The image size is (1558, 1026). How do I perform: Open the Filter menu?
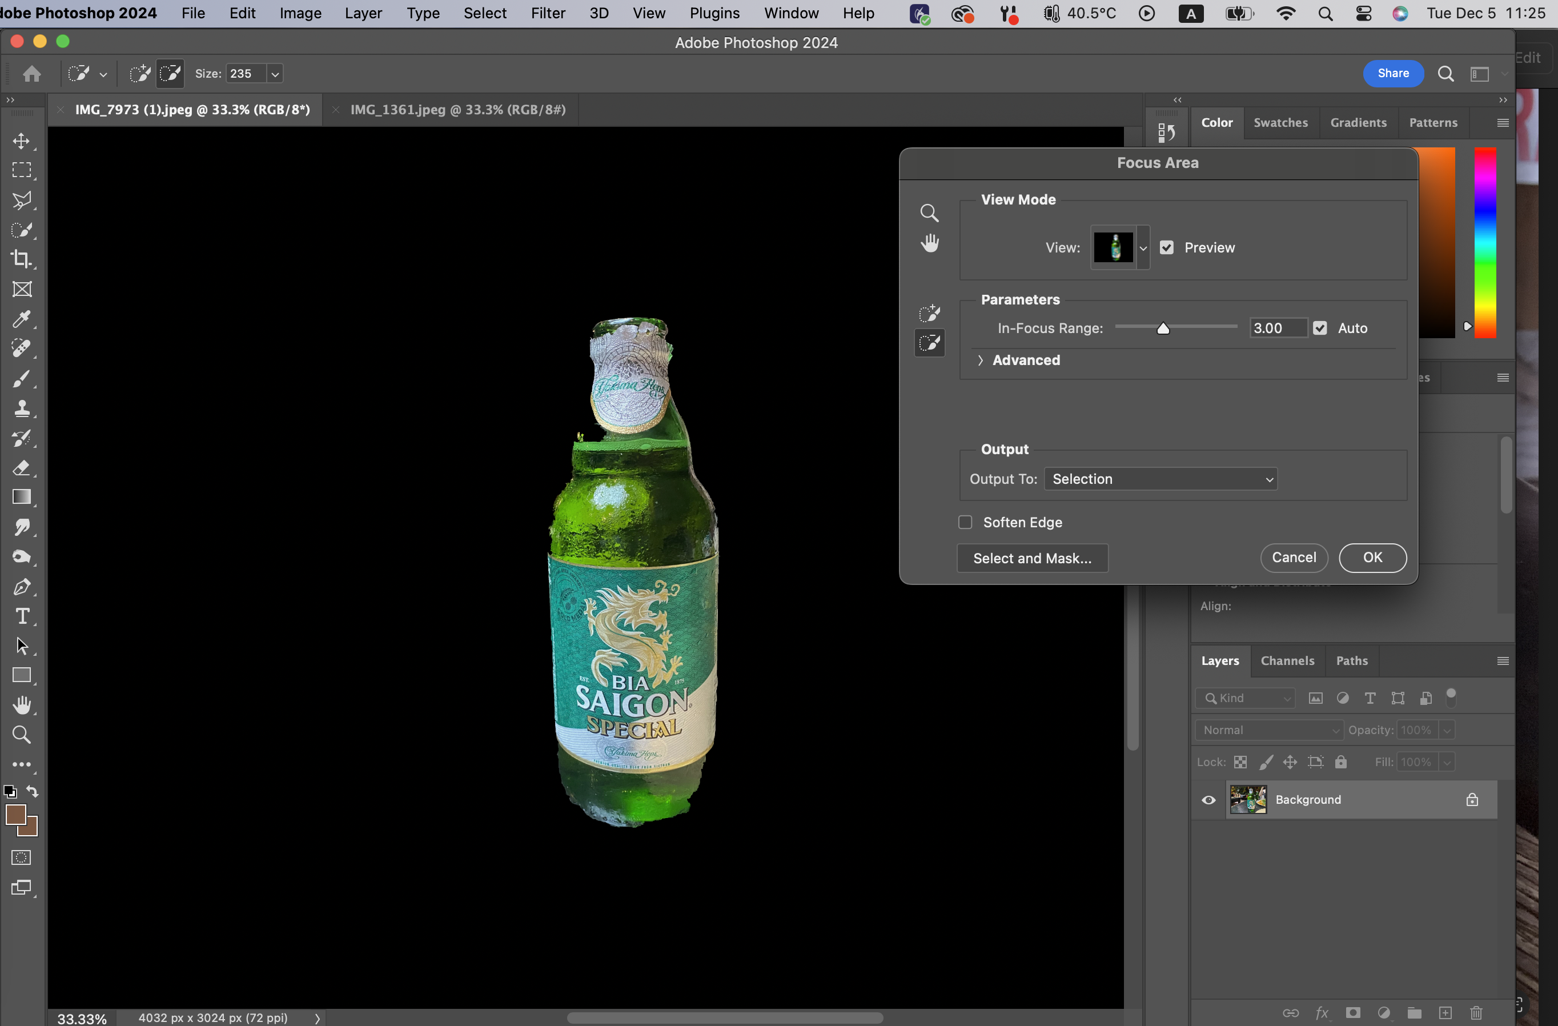[x=547, y=13]
